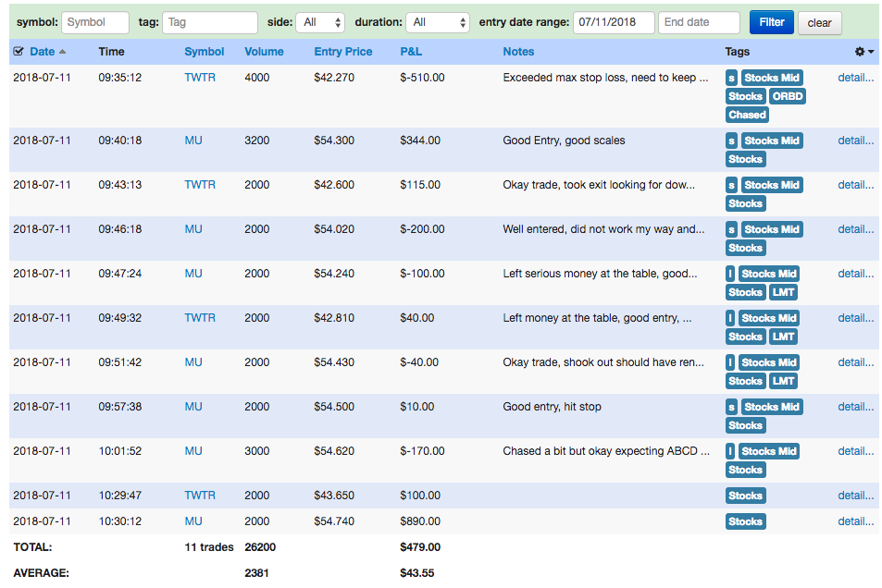Click Stocks tag in 10:29:47 TWTR row

point(745,496)
